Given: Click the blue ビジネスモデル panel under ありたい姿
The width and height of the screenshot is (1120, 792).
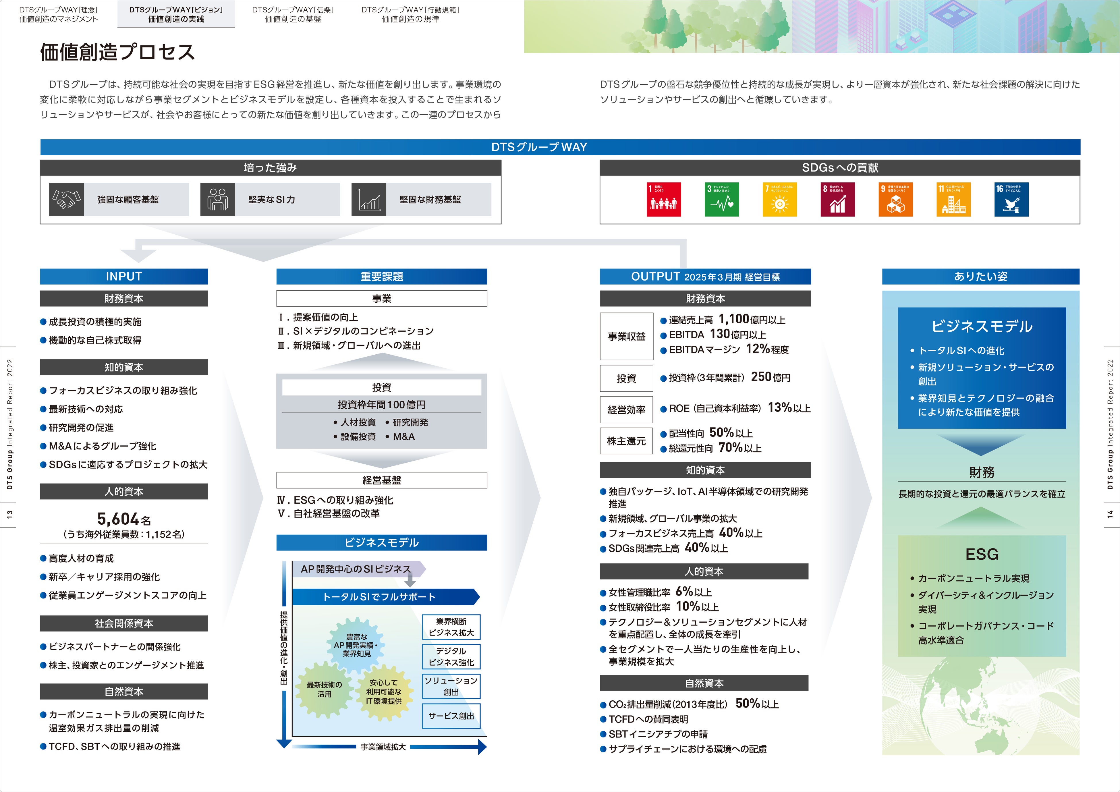Looking at the screenshot, I should coord(982,368).
